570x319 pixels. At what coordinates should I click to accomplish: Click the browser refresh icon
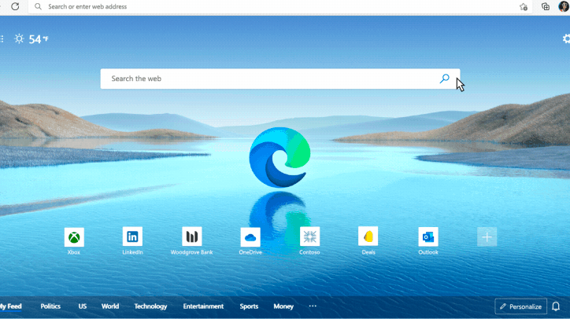(15, 6)
